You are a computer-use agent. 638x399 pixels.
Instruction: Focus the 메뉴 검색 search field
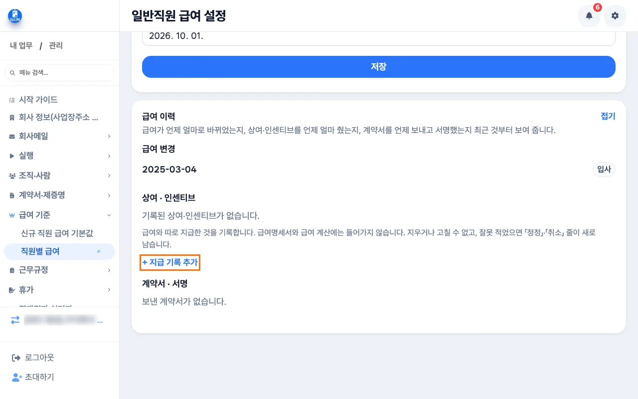click(x=60, y=73)
